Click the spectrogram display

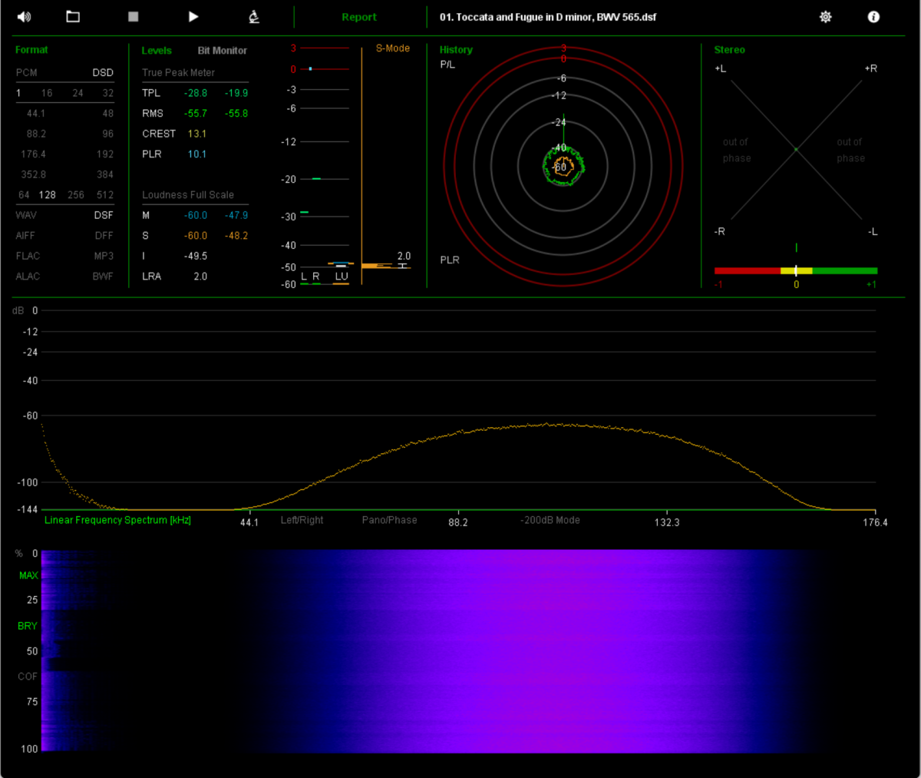(458, 651)
